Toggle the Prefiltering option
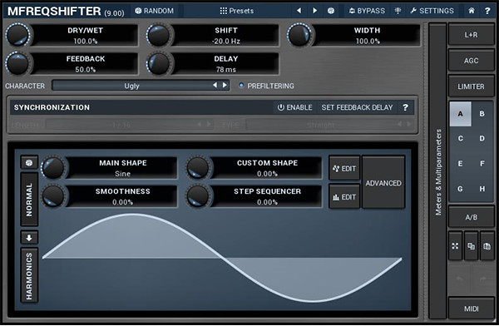499x326 pixels. (x=267, y=86)
